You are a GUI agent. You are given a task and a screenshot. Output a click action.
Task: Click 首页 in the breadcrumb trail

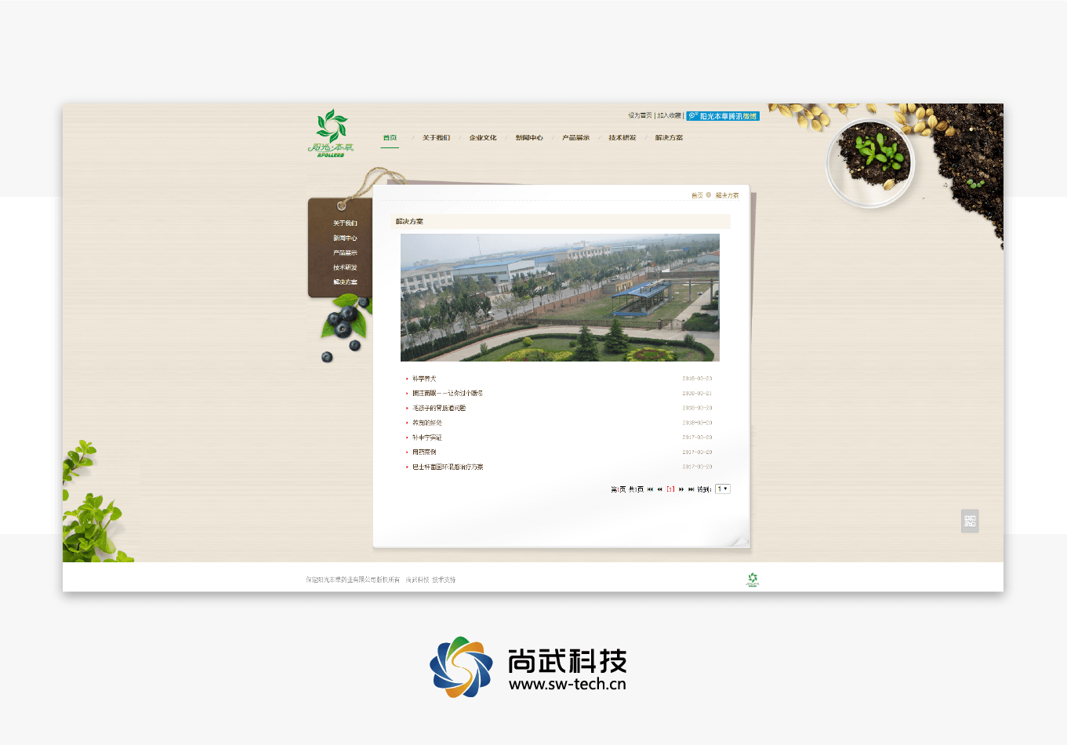pos(697,195)
